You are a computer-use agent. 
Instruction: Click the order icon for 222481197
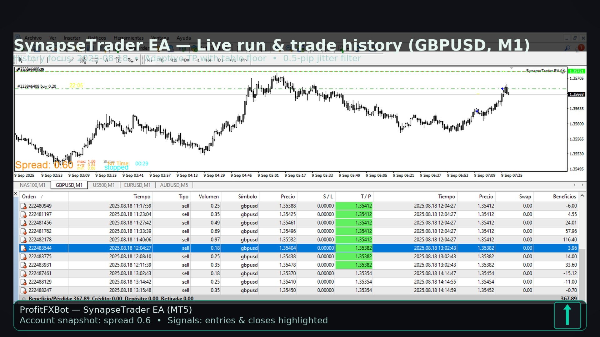pos(23,214)
